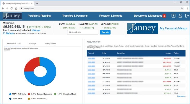Image resolution: width=190 pixels, height=104 pixels.
Task: Click the Description column header
Action: coord(121,53)
